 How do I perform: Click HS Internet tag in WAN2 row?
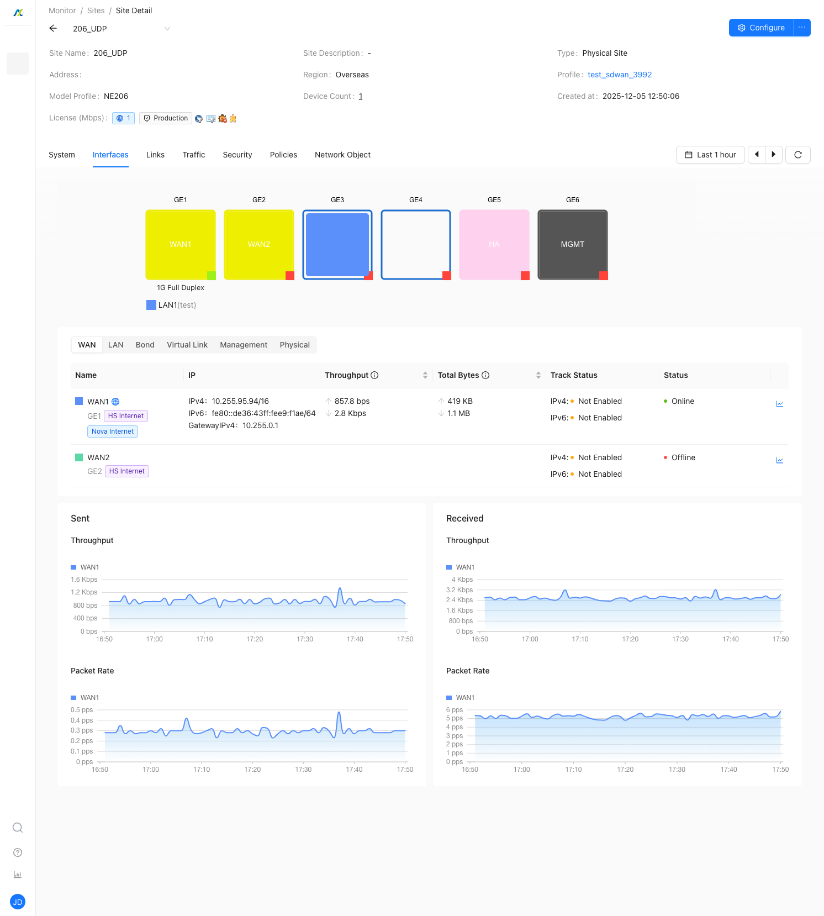tap(127, 471)
